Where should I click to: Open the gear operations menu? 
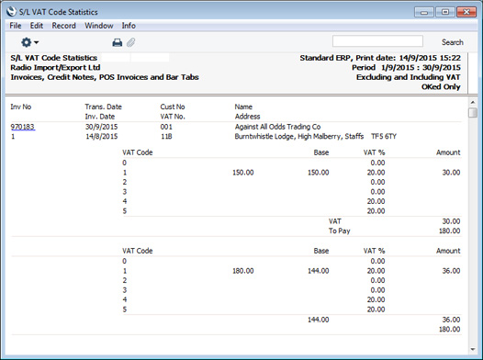point(29,42)
